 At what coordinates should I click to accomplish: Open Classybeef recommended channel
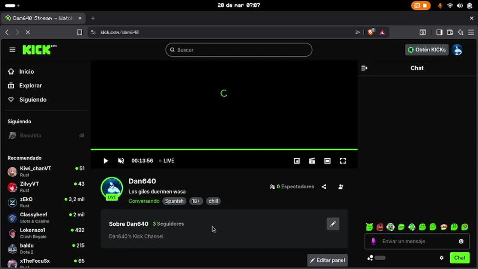(x=46, y=218)
